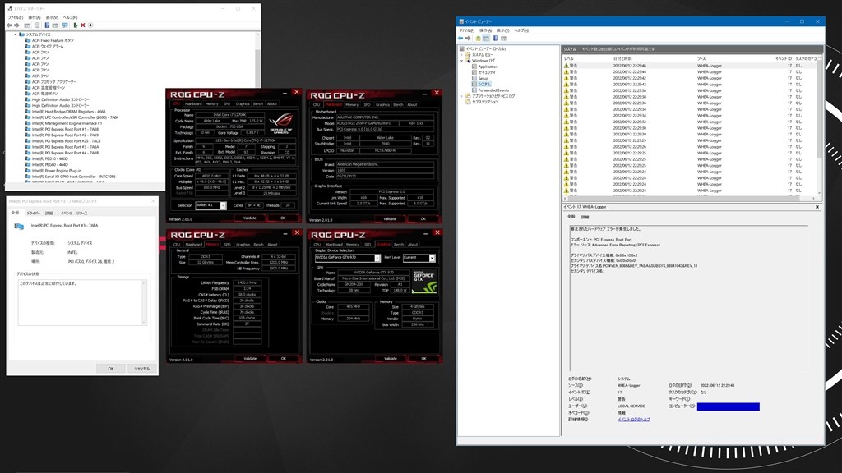Viewport: 842px width, 473px height.
Task: Open the イベント ログのヘルプ link
Action: tap(634, 420)
